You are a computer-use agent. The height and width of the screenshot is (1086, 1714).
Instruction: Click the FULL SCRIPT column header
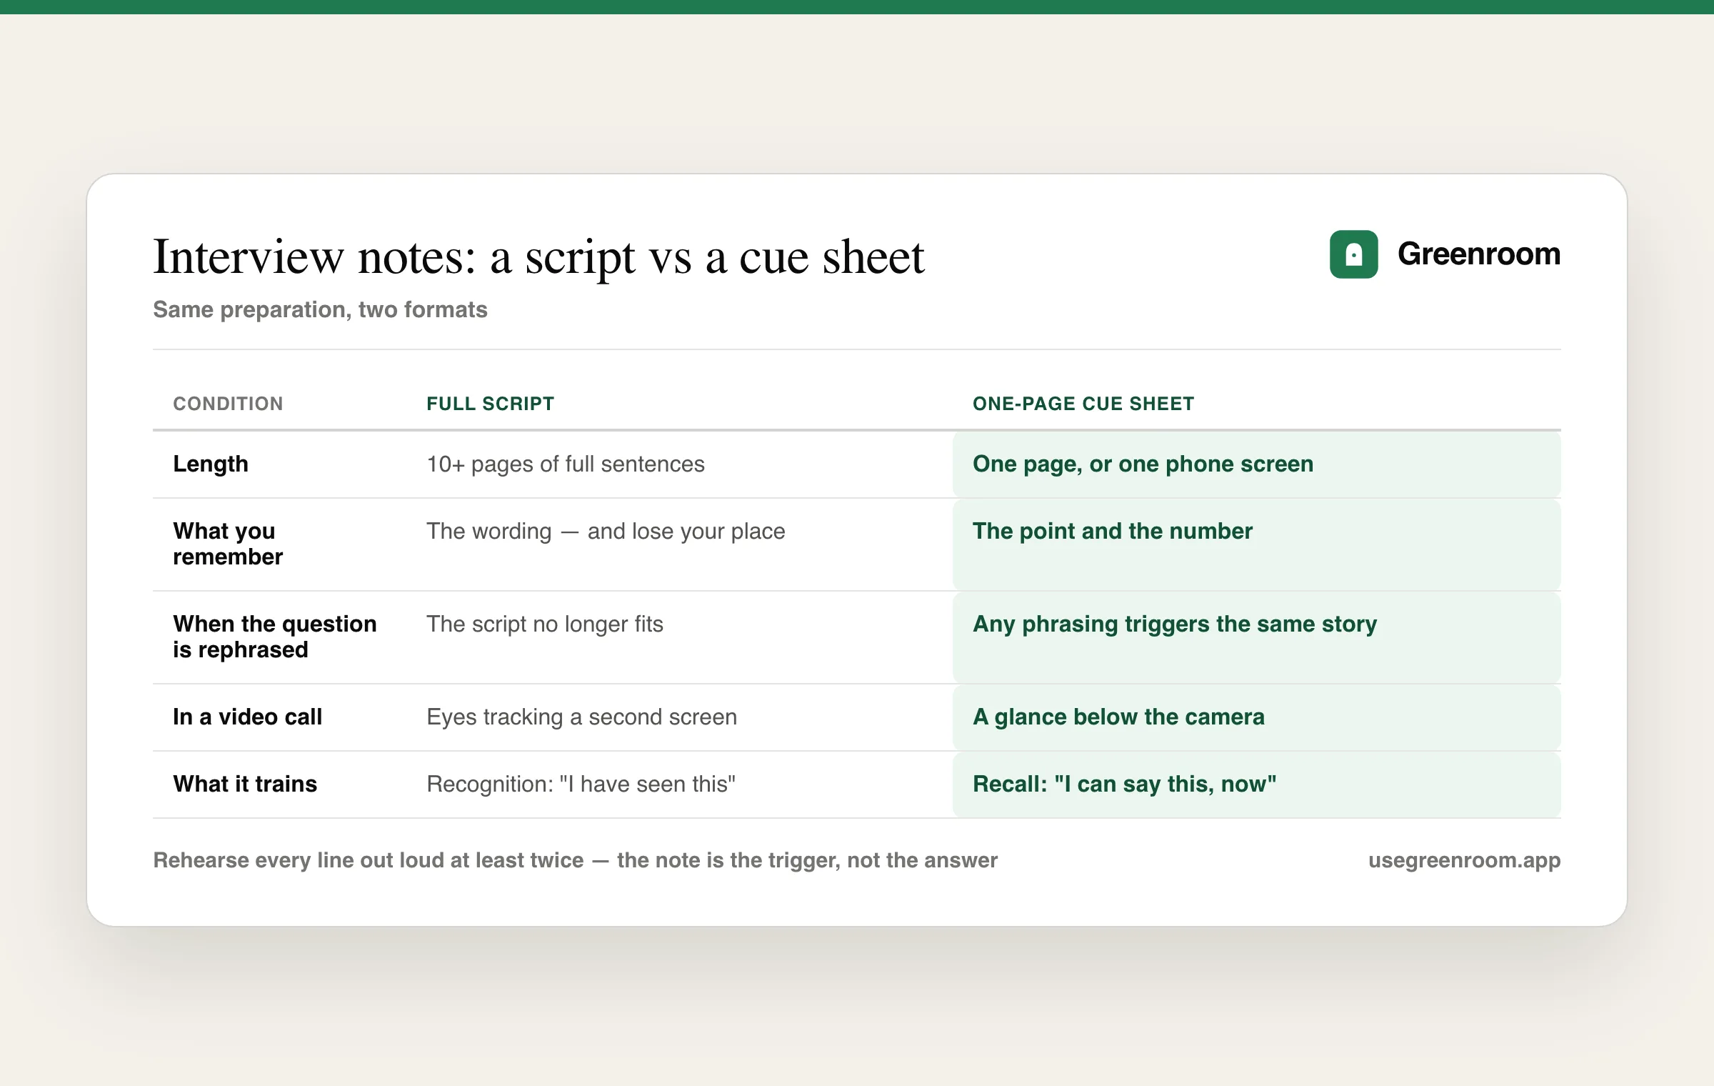490,404
